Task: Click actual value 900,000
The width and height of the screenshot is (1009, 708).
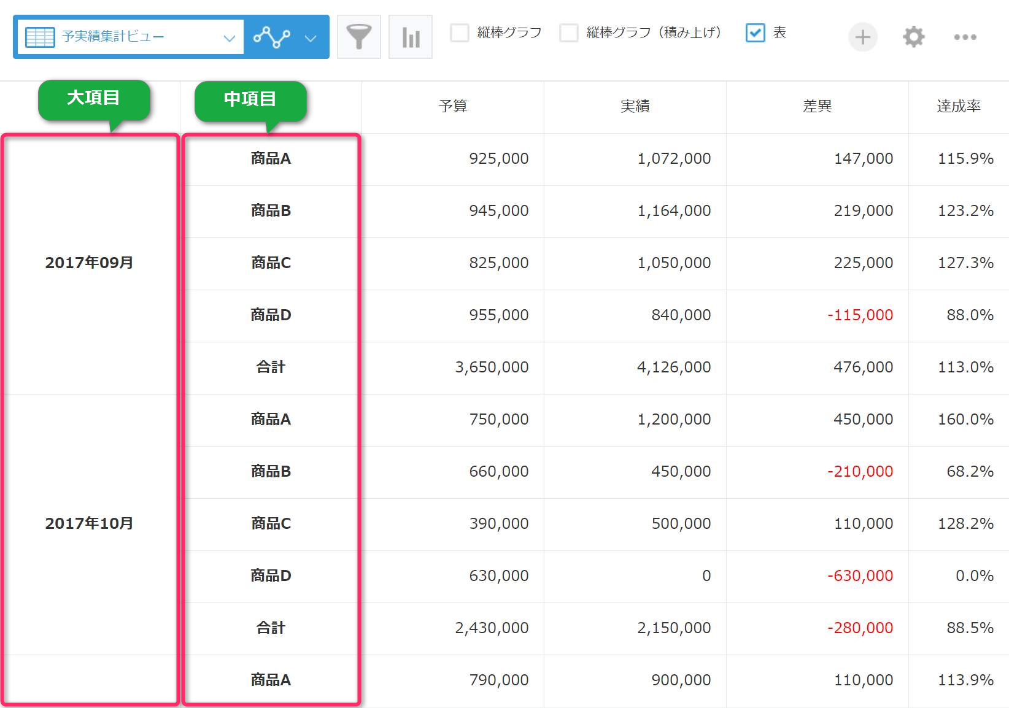Action: (681, 680)
